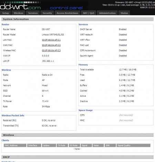Click the wireless Mode value 'AP'
The width and height of the screenshot is (155, 162).
pos(43,80)
